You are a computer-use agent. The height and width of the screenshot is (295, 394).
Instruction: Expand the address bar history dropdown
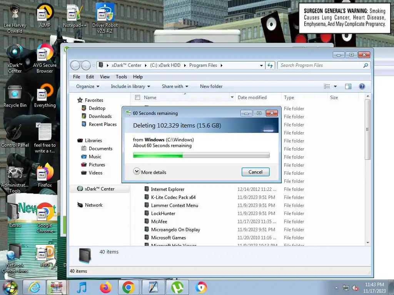coord(261,65)
